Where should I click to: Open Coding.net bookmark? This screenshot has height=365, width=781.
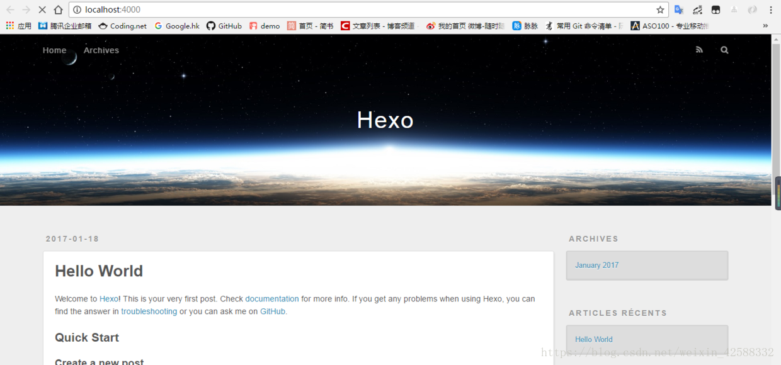pyautogui.click(x=123, y=26)
